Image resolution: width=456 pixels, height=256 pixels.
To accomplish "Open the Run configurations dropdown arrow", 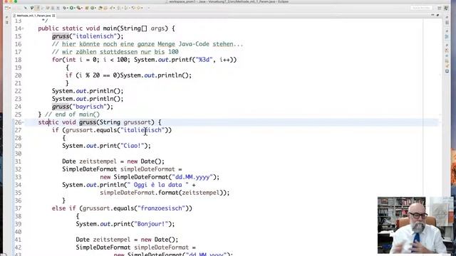I will 75,8.
